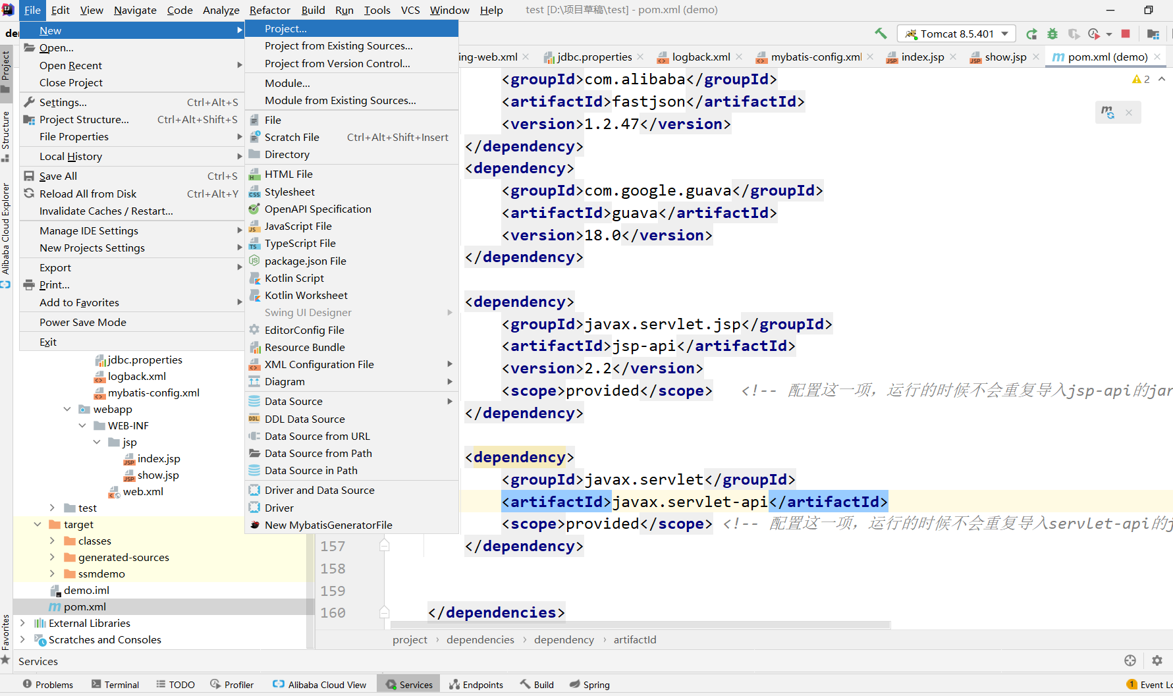Rerun Tomcat with the green reload arrow
Viewport: 1173px width, 696px height.
[x=1032, y=34]
